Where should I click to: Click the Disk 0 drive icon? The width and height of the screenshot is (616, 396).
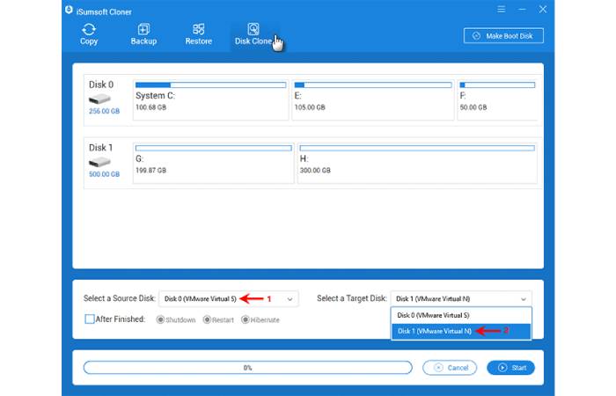click(x=99, y=99)
